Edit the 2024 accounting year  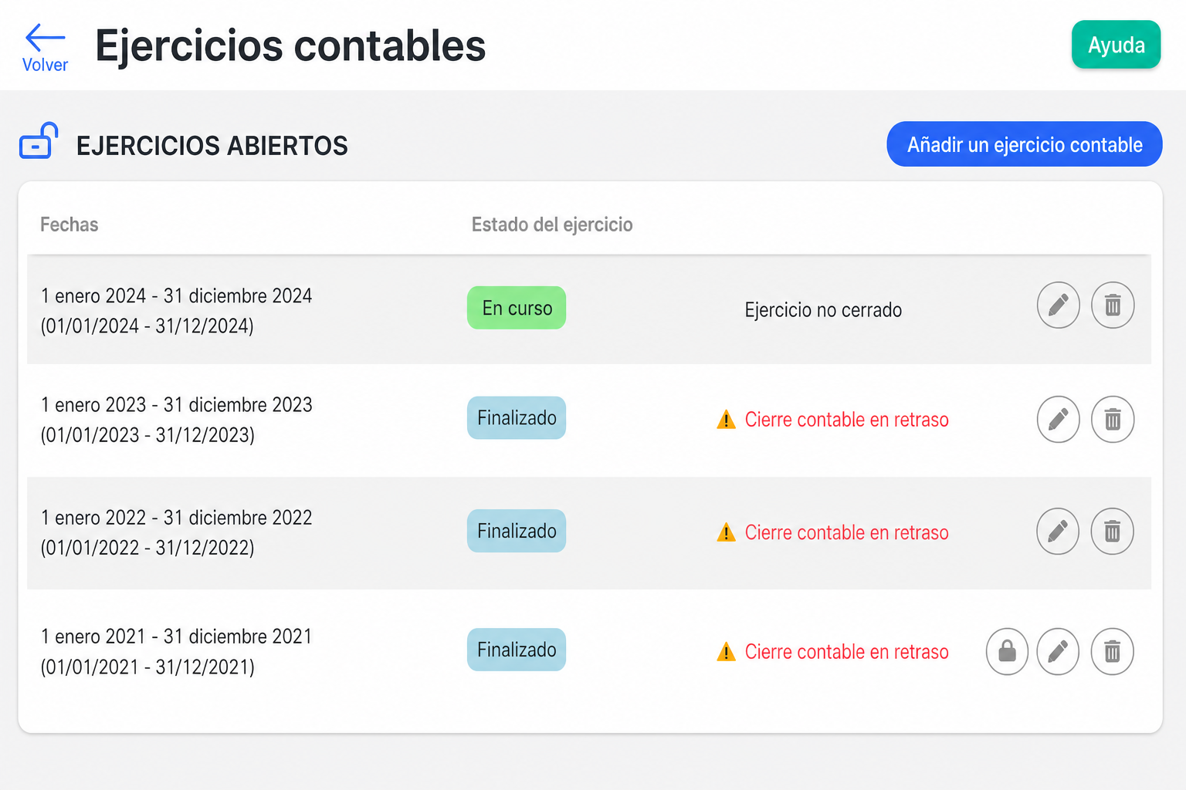[1058, 306]
